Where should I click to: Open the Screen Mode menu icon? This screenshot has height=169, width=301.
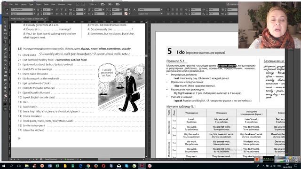click(111, 4)
